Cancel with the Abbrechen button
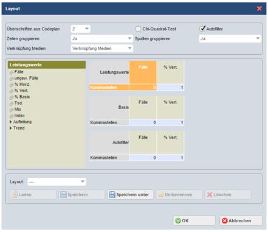Screen dimensions: 268x232 (x=241, y=220)
